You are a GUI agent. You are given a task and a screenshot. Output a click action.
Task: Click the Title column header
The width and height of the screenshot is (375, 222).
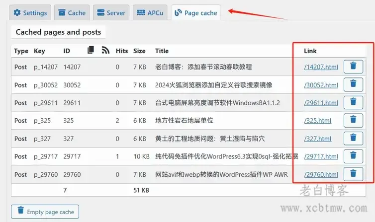(162, 51)
